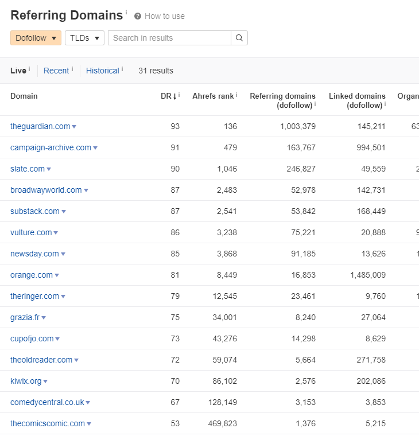Expand dropdown arrow next to broadwayworld.com
The height and width of the screenshot is (436, 419).
(86, 190)
